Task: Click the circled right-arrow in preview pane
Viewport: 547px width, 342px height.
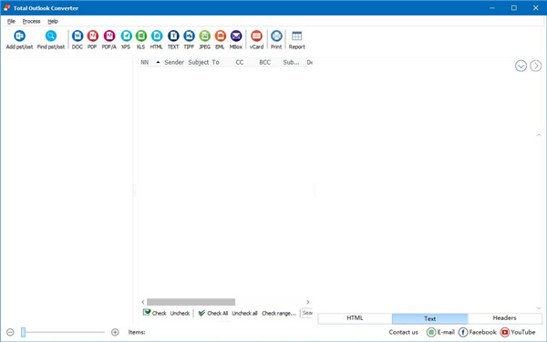Action: (535, 66)
